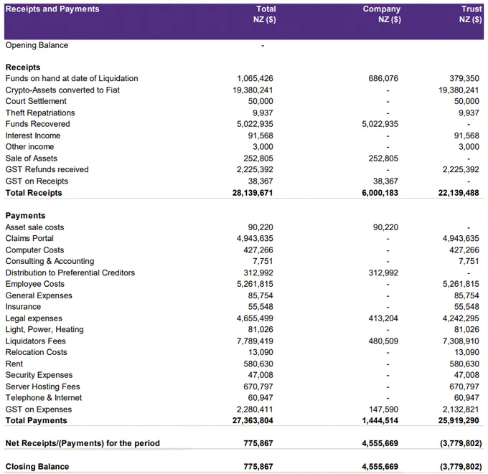The height and width of the screenshot is (474, 488).
Task: Click the 'Computer Costs' row label
Action: [34, 250]
